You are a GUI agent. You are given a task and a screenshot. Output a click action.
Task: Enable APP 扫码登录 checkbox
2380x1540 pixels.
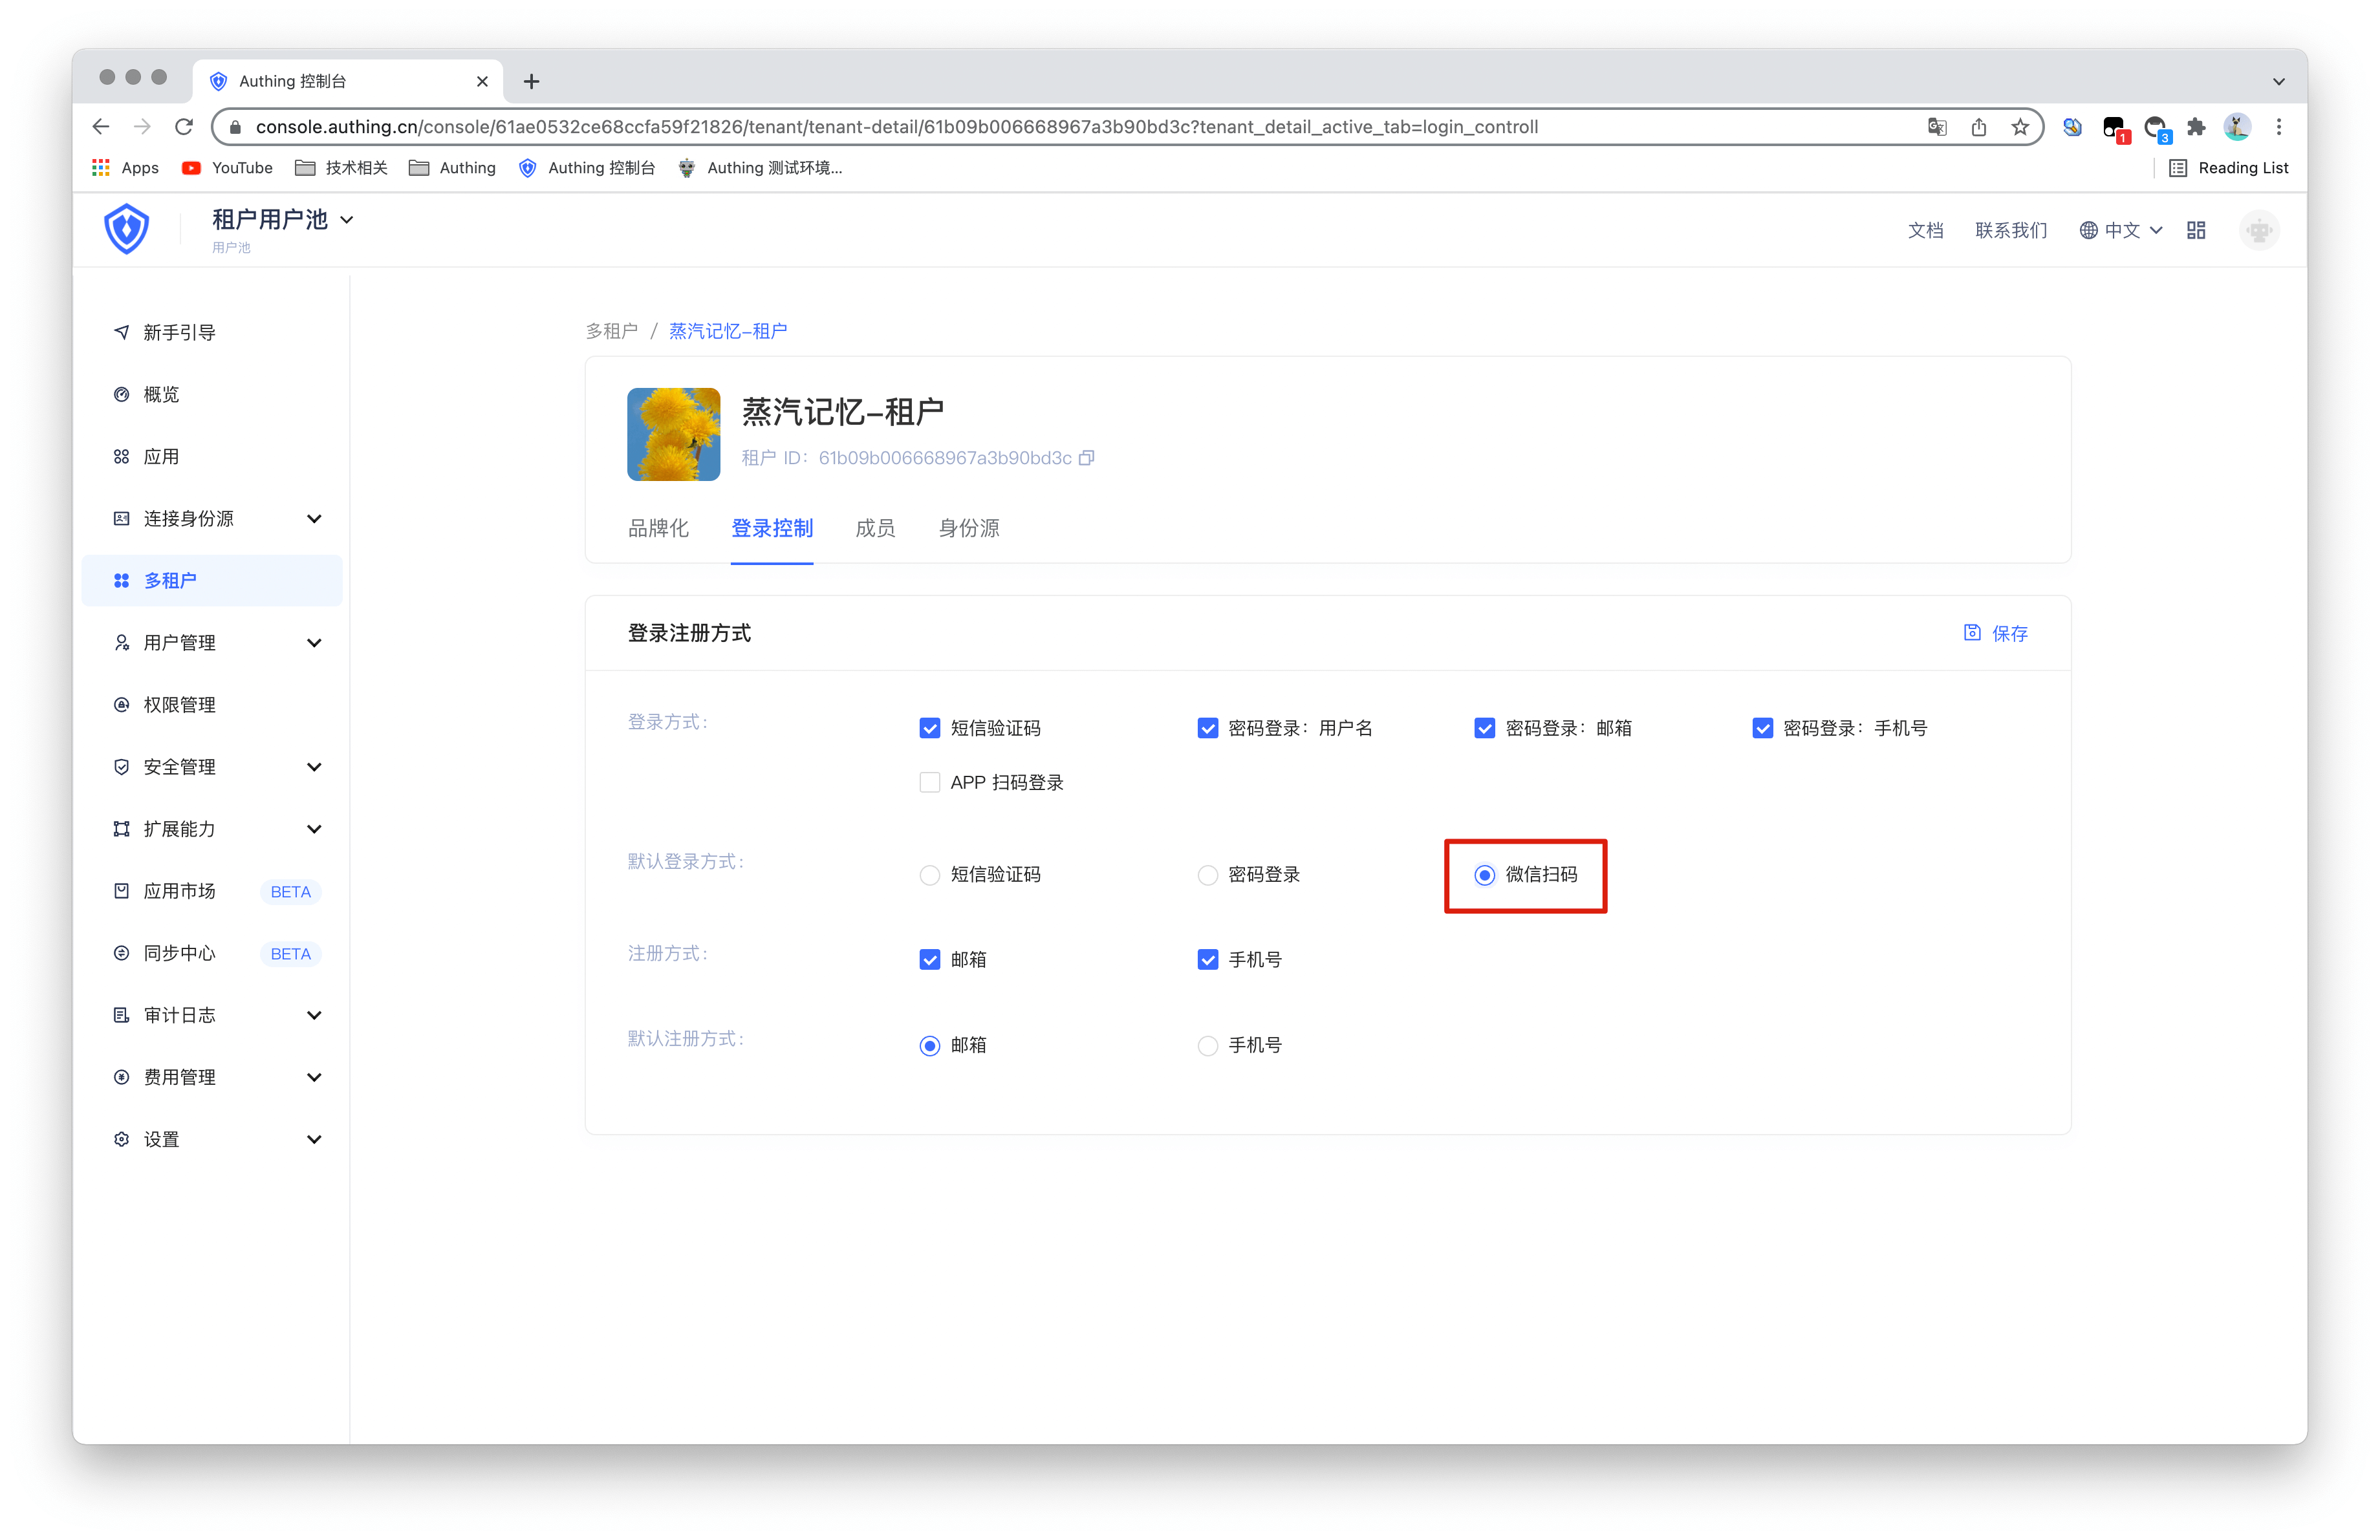click(930, 782)
